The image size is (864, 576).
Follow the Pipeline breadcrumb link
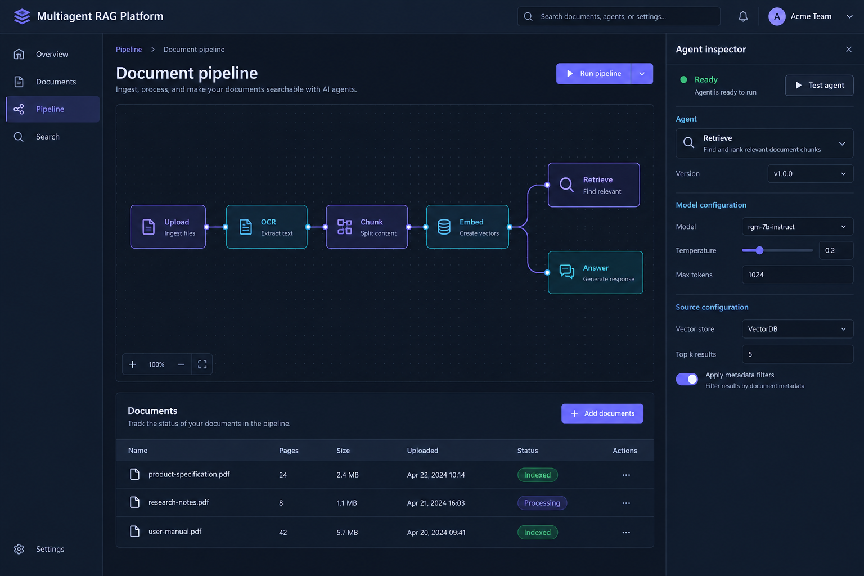(x=129, y=49)
